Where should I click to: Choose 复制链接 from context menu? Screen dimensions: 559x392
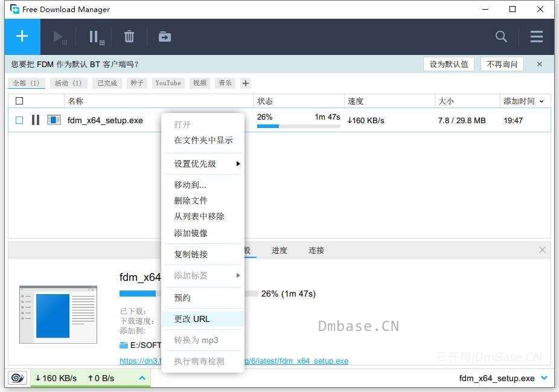(203, 254)
